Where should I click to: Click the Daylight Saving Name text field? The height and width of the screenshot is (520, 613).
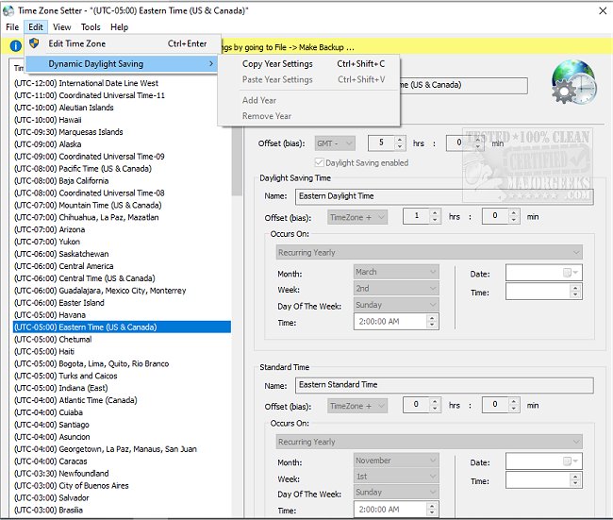pos(442,196)
